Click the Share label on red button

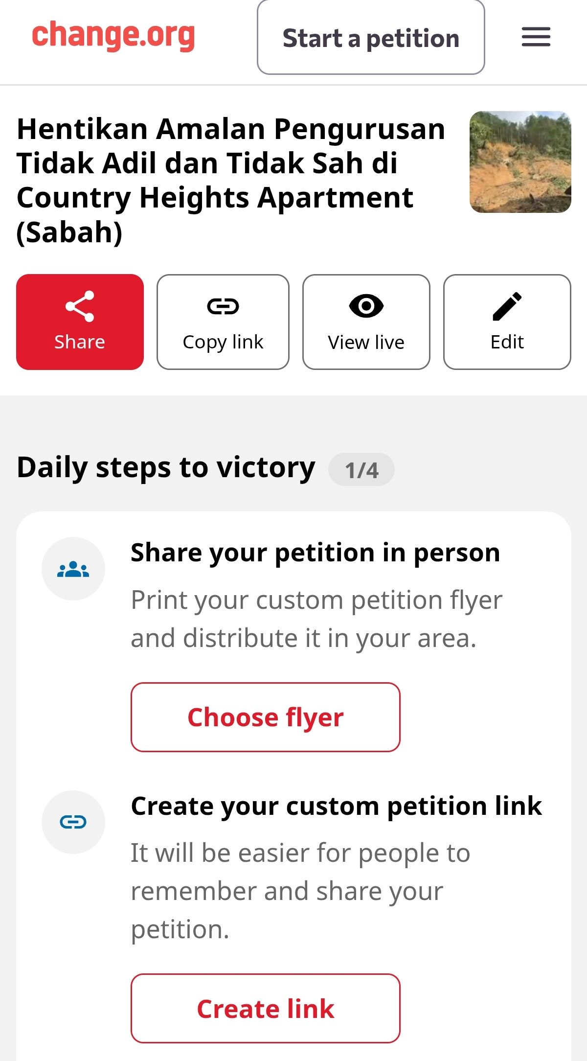pos(80,342)
